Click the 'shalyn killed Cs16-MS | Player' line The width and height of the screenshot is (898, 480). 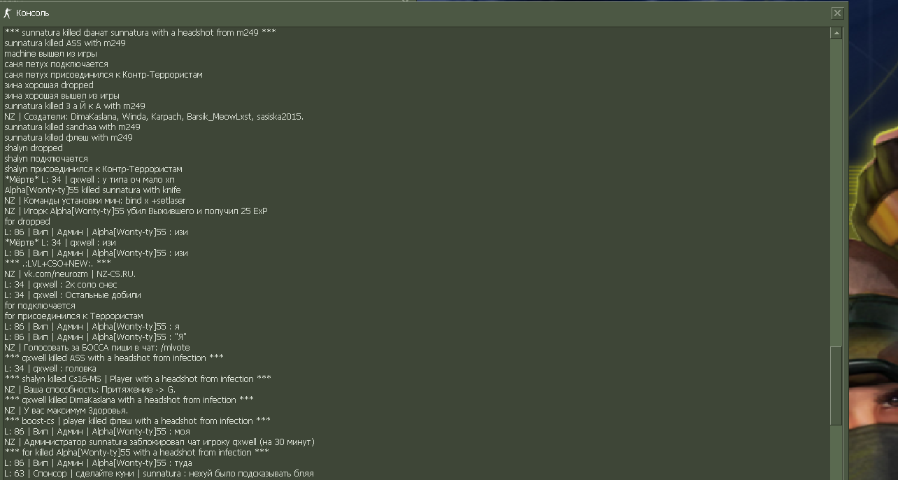coord(138,379)
